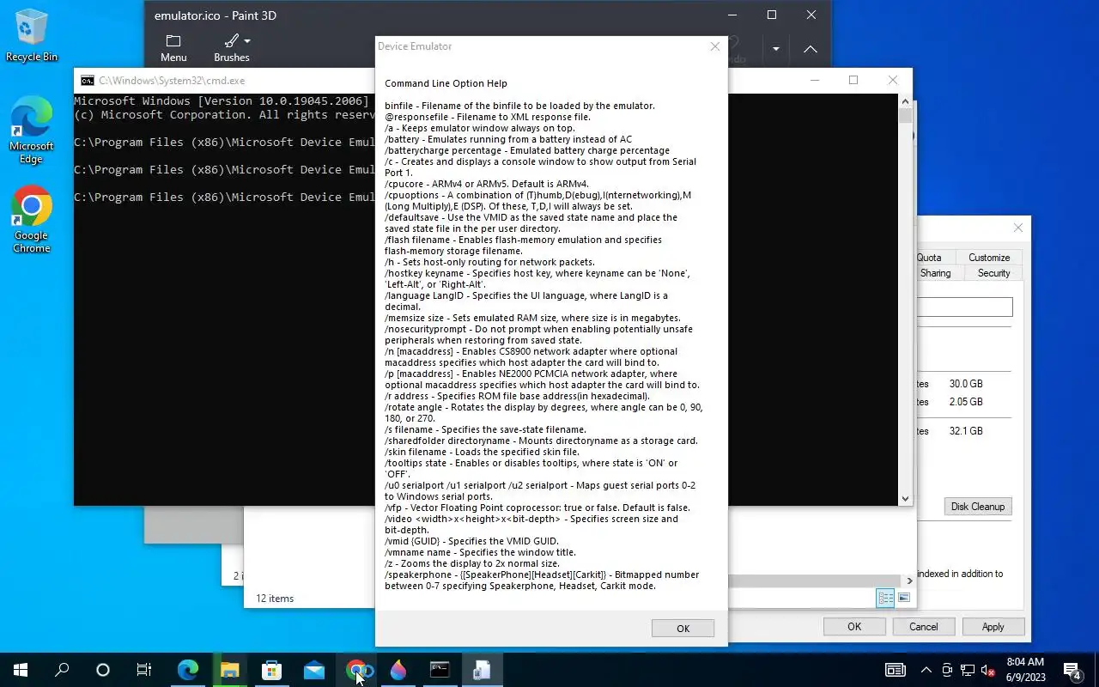The height and width of the screenshot is (687, 1099).
Task: Click the network status tray icon
Action: tap(968, 670)
